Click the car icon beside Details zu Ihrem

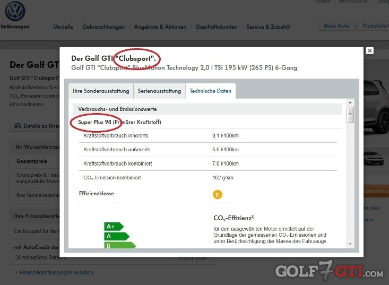point(18,126)
